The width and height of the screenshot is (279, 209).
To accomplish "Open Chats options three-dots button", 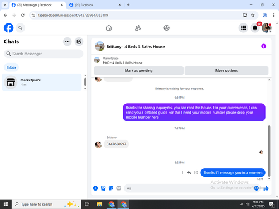I will pos(68,42).
